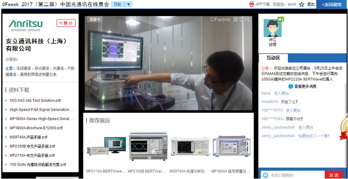Switch to the 互动区 tab
Image resolution: width=348 pixels, height=179 pixels.
click(x=273, y=58)
